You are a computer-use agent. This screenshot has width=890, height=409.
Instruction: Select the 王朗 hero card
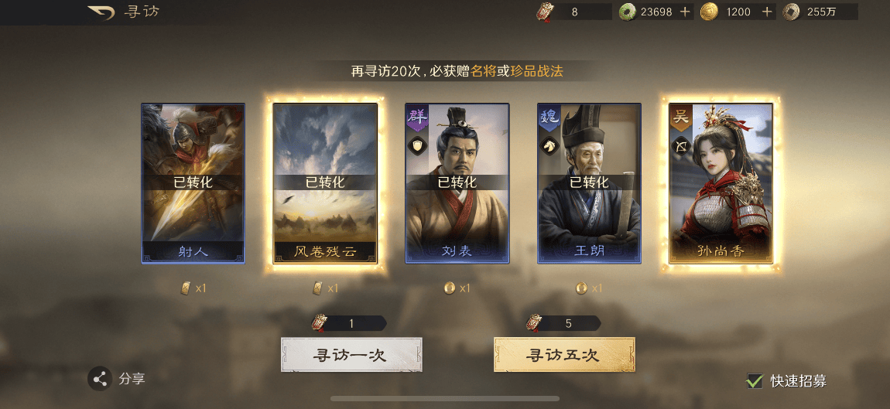[x=589, y=183]
